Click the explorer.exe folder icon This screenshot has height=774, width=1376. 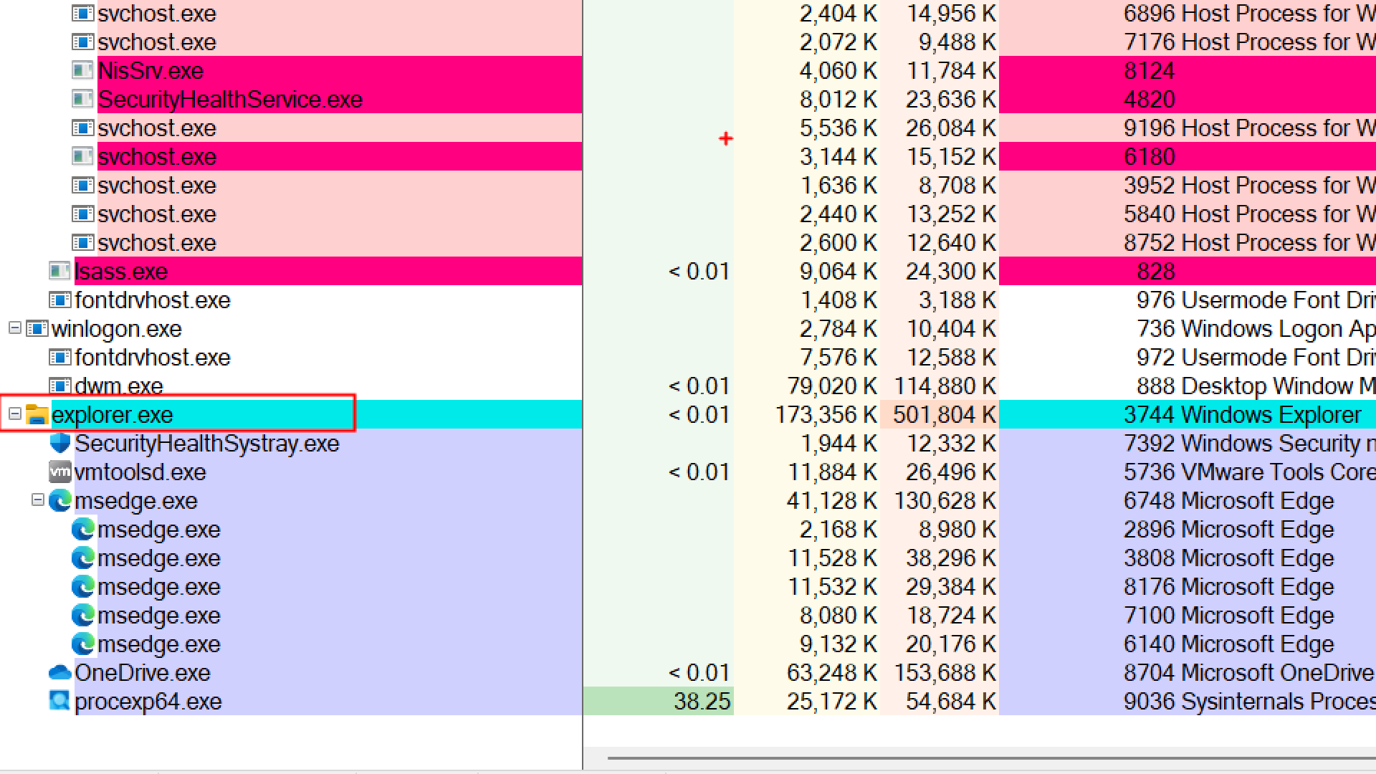click(x=37, y=415)
